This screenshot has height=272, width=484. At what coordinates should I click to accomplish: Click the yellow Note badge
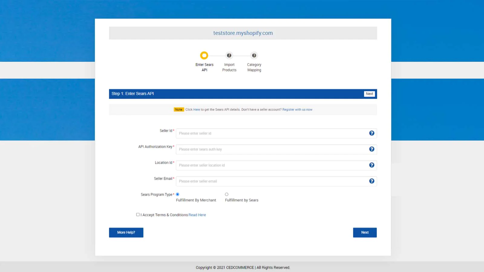click(x=179, y=110)
